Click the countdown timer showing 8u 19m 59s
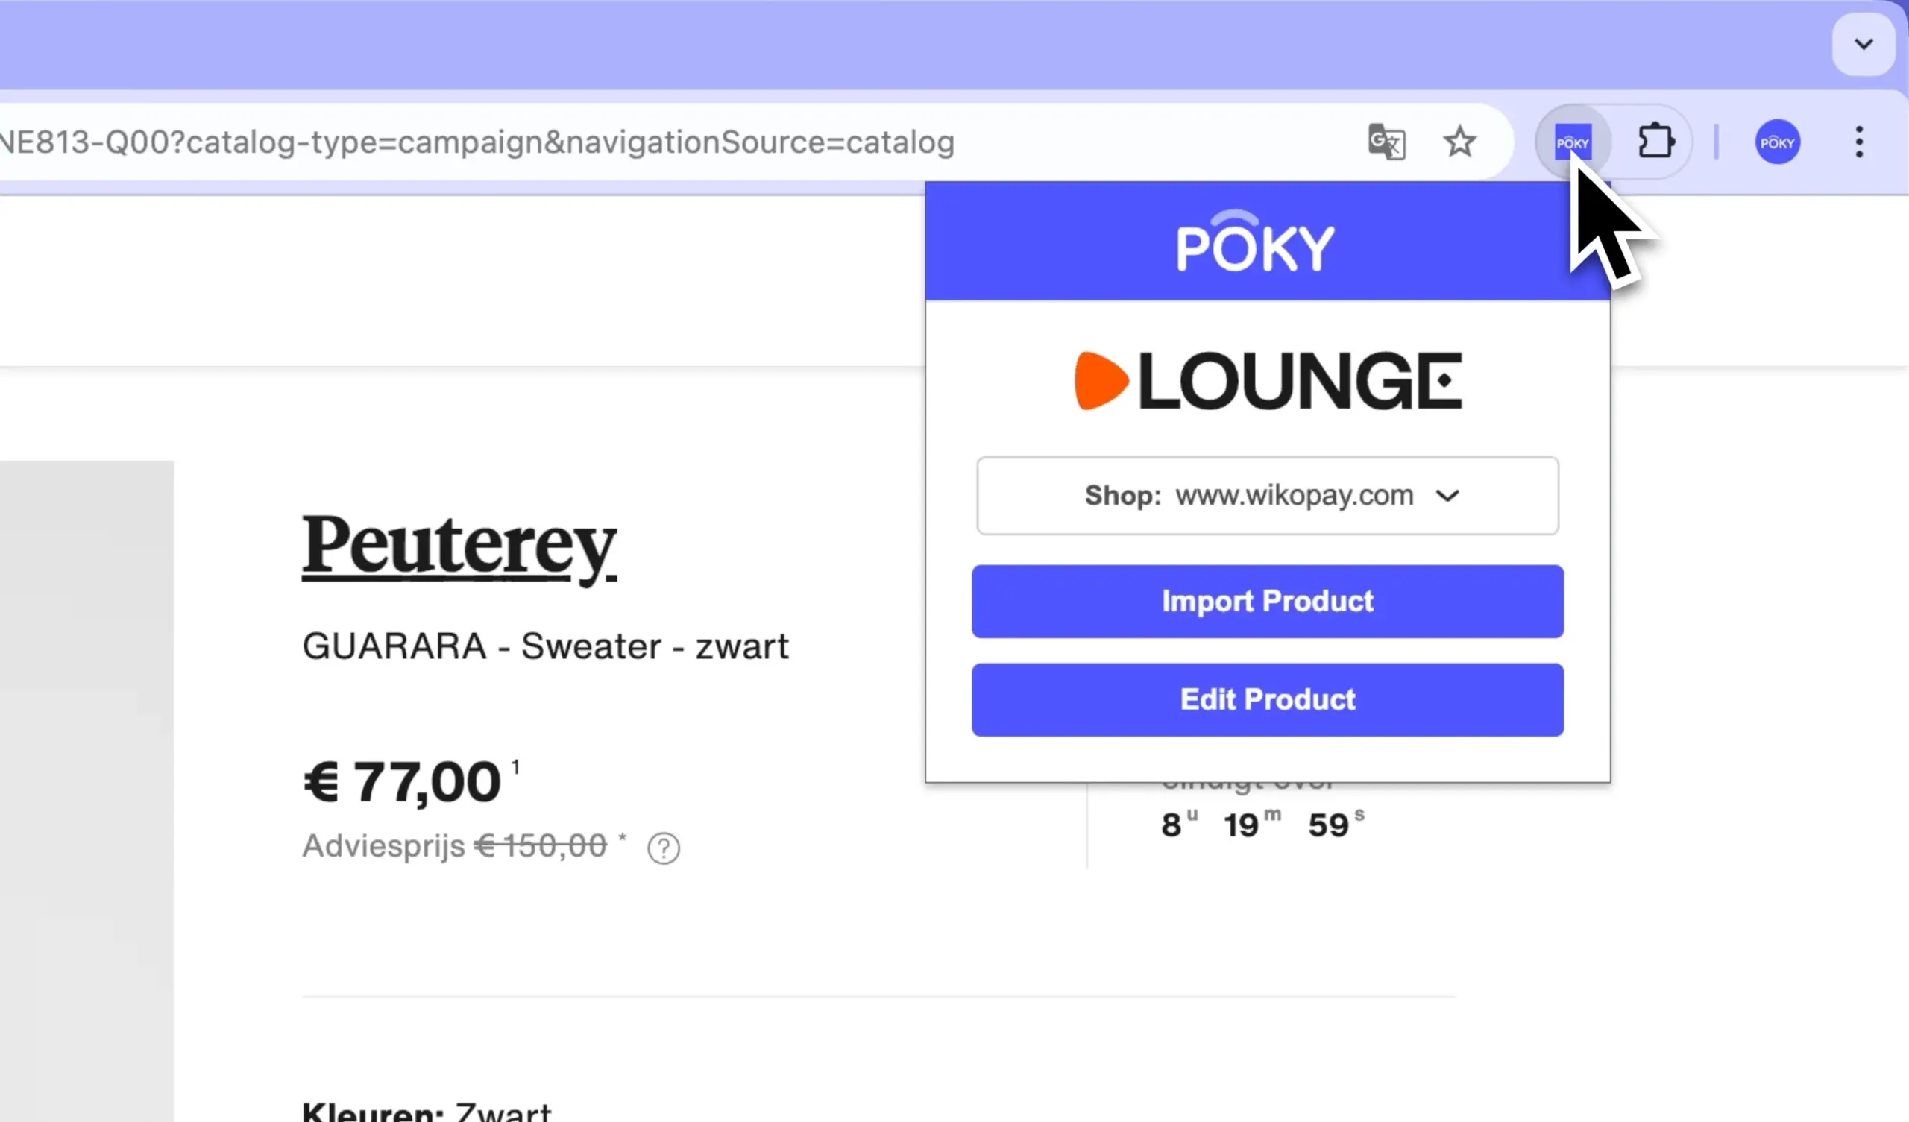The height and width of the screenshot is (1122, 1909). (x=1261, y=824)
